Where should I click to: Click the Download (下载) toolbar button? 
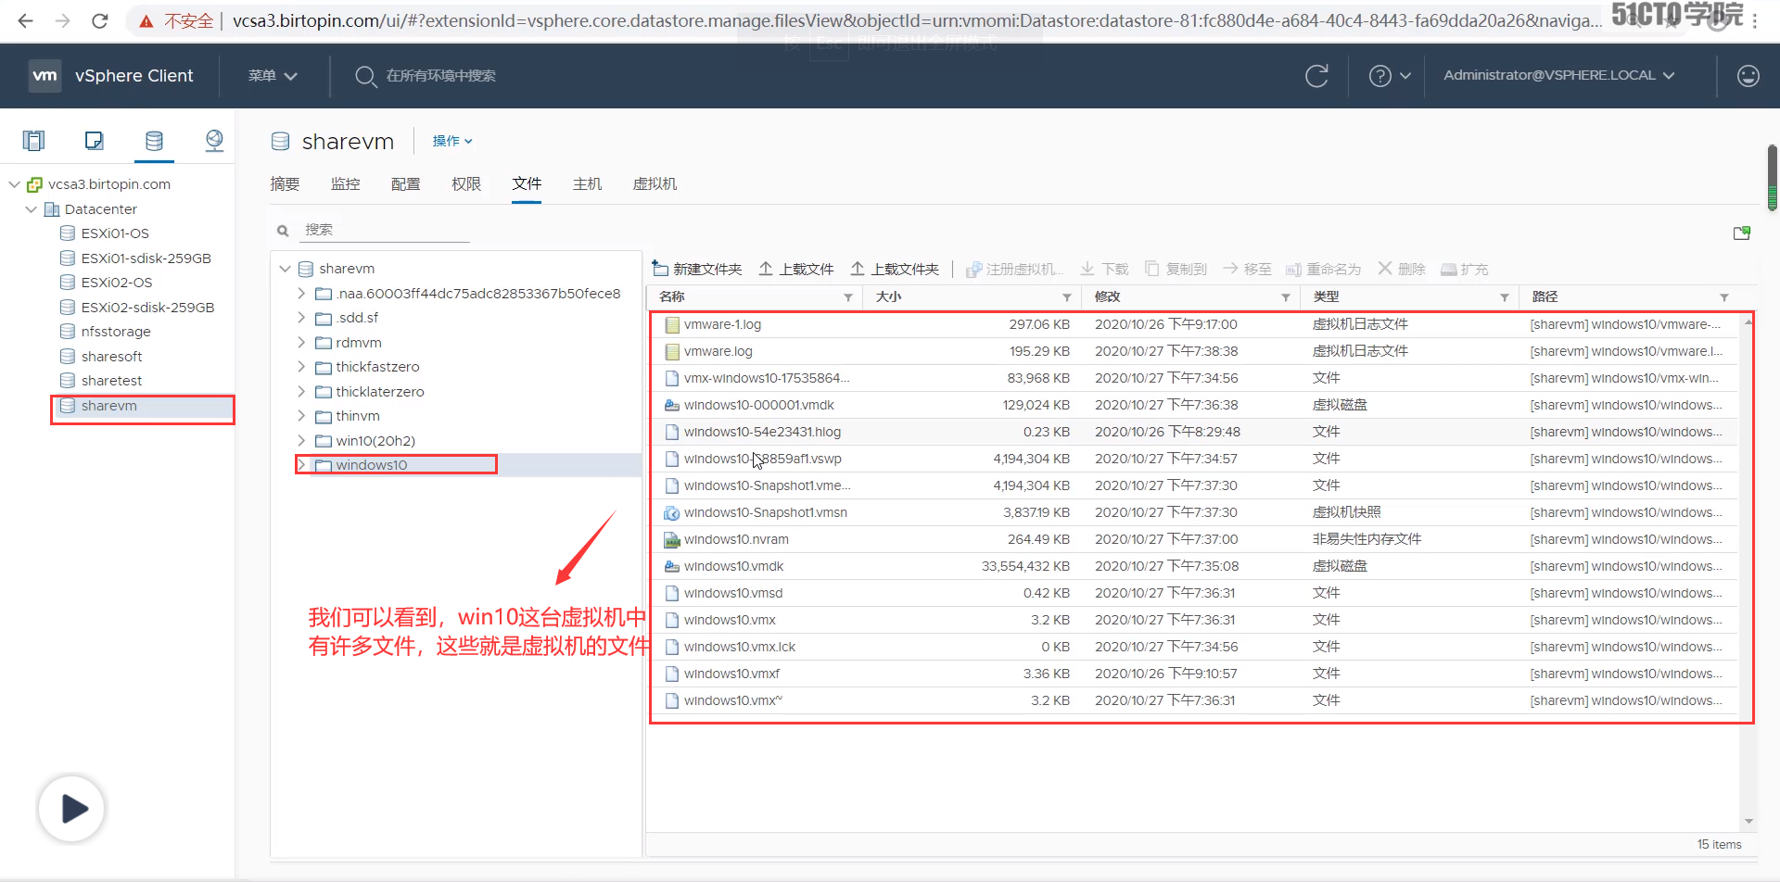(x=1104, y=269)
